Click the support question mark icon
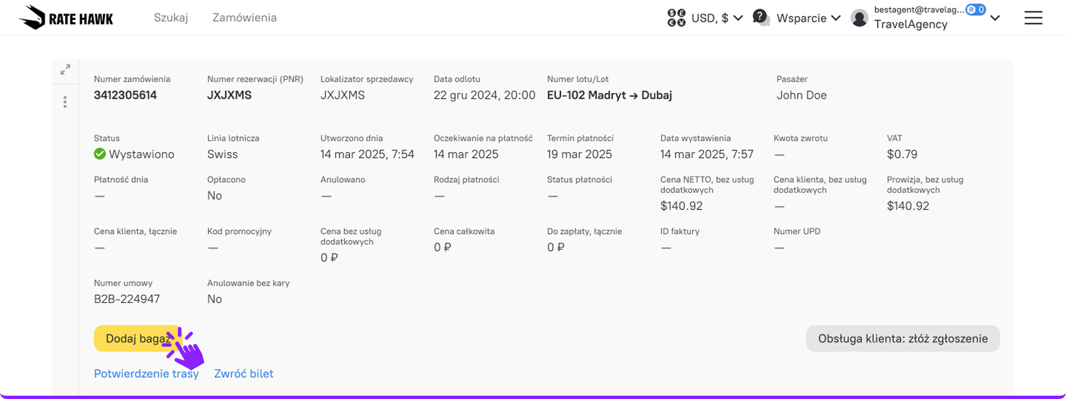Screen dimensions: 1066x399 tap(761, 17)
